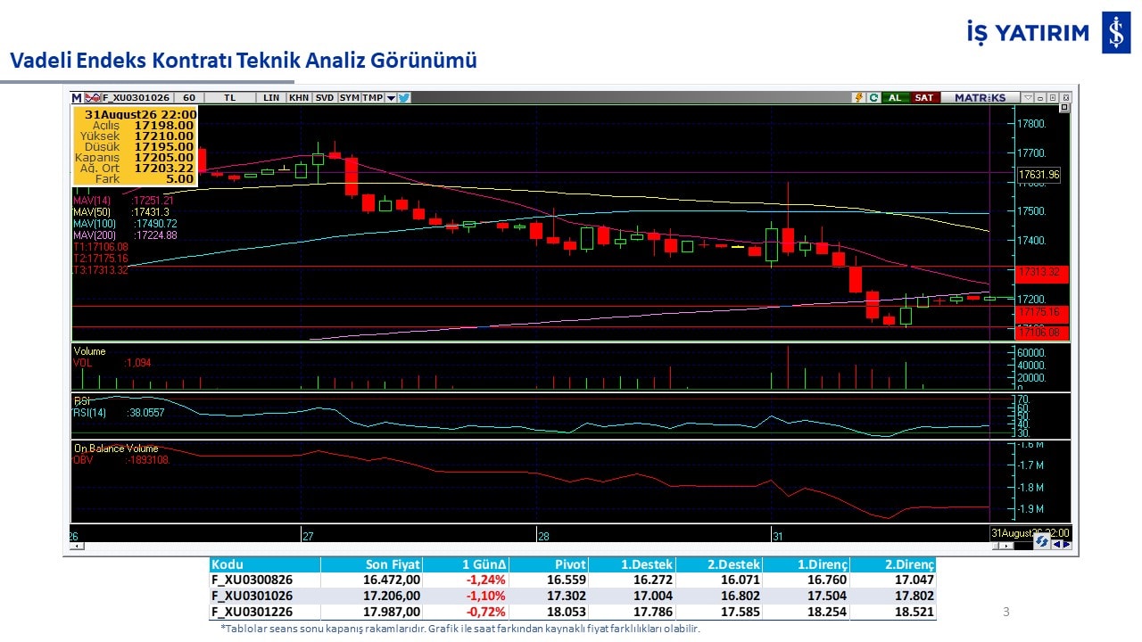
Task: Click the green C refresh icon
Action: [x=873, y=98]
